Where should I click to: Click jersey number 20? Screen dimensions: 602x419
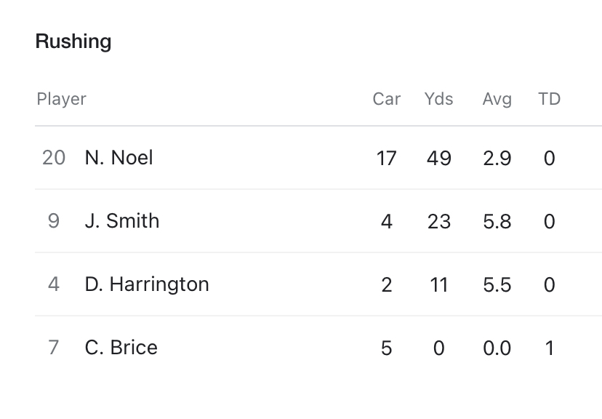click(x=54, y=157)
